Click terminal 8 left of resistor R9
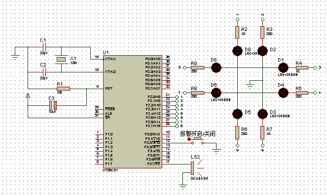Image resolution: width=327 pixels, height=196 pixels. (x=184, y=67)
